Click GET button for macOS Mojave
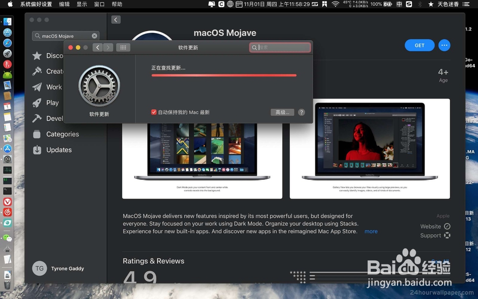Viewport: 478px width, 299px height. click(x=420, y=45)
